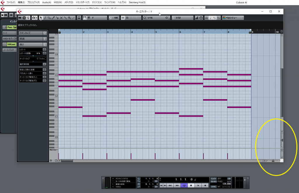Click Rewind in the transport panel
The width and height of the screenshot is (299, 193).
tap(170, 185)
